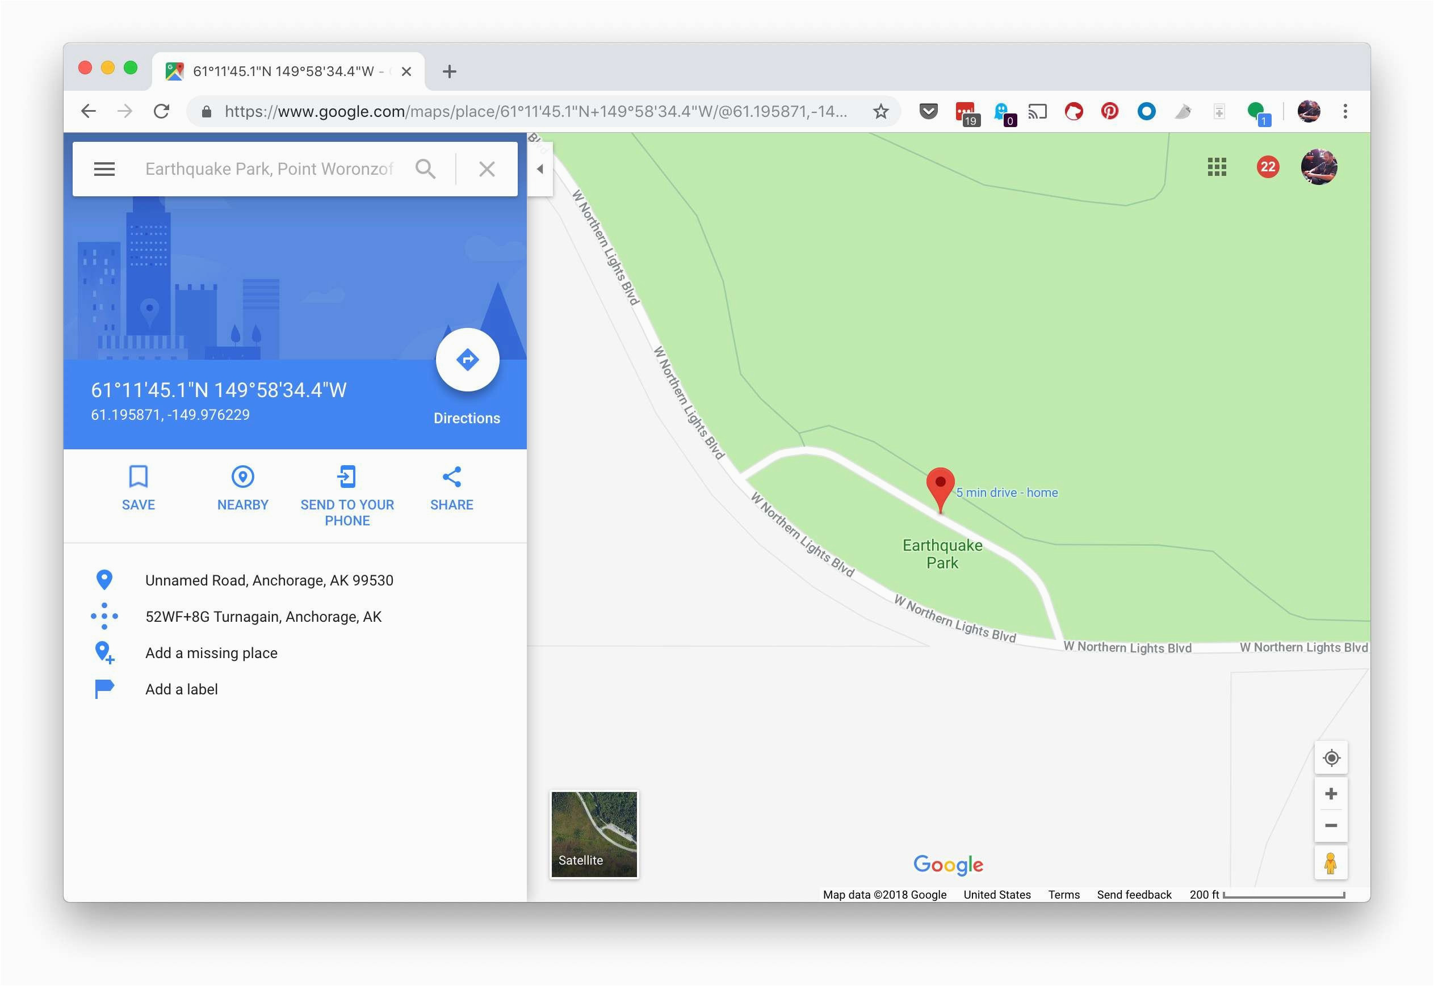Show your current location on map

click(1331, 757)
